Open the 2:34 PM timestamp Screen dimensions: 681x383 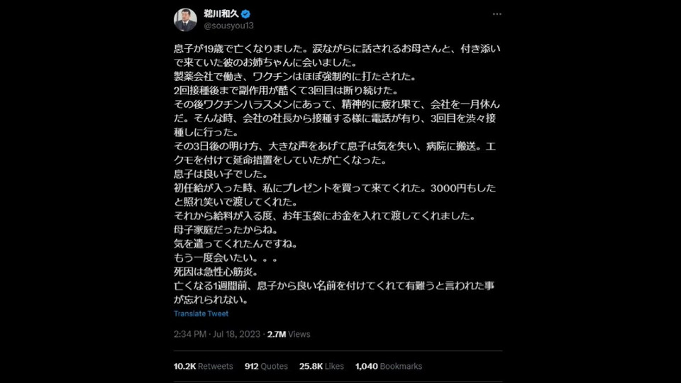(x=190, y=334)
